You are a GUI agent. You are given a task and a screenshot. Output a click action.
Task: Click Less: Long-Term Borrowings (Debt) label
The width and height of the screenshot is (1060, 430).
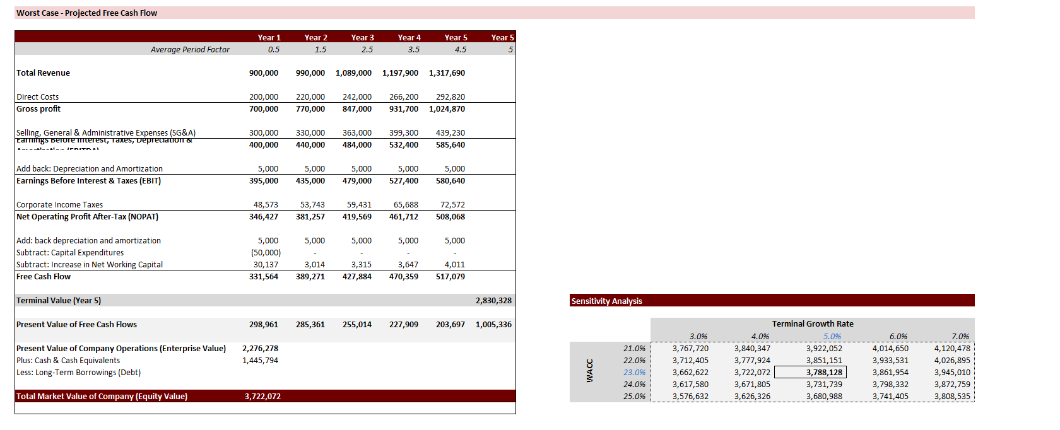point(78,373)
